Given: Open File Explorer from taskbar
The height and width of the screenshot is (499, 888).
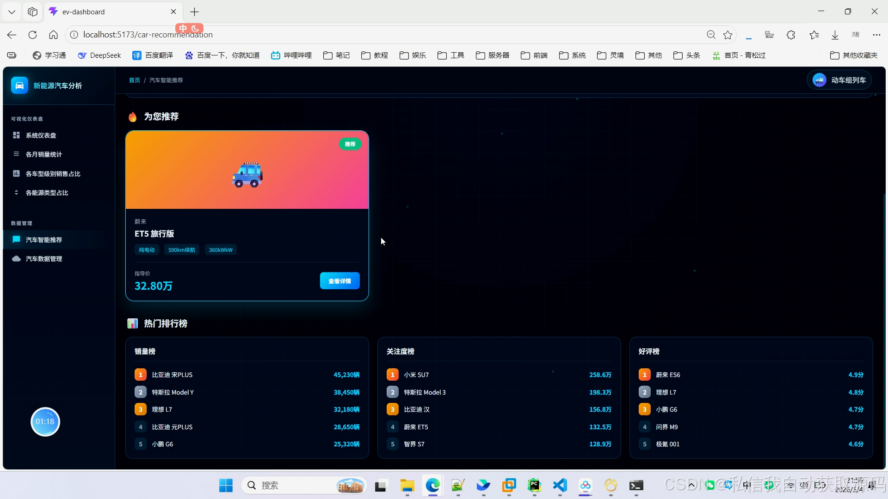Looking at the screenshot, I should point(407,485).
